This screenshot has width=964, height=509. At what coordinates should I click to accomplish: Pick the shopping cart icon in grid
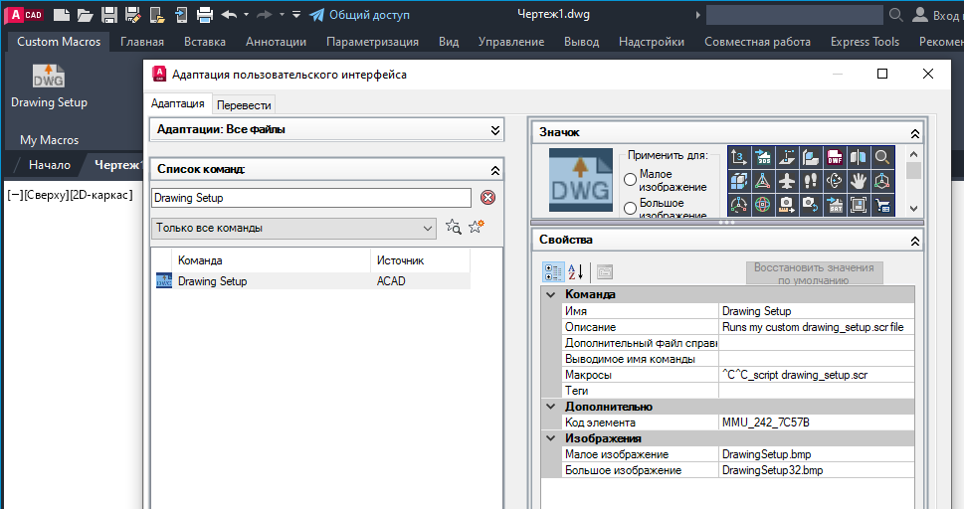tap(882, 205)
